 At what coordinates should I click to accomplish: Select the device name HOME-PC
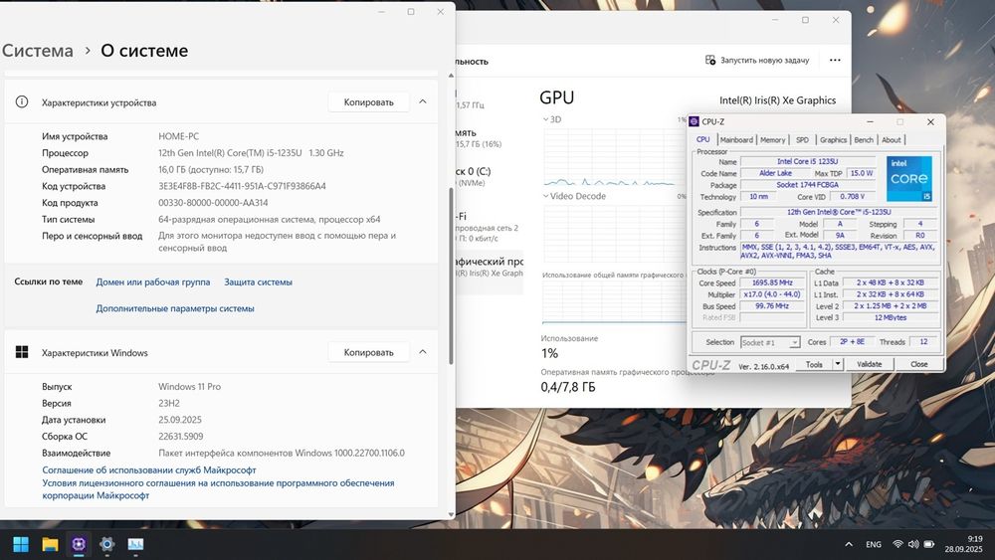pos(178,136)
